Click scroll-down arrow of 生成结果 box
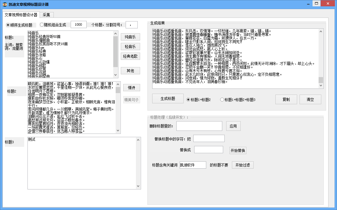The height and width of the screenshot is (210, 337). (x=321, y=86)
